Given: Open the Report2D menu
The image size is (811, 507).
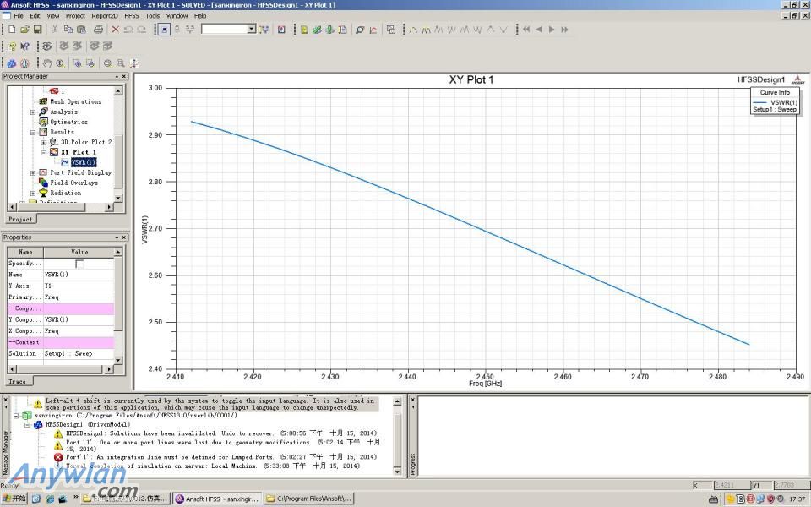Looking at the screenshot, I should pos(105,15).
